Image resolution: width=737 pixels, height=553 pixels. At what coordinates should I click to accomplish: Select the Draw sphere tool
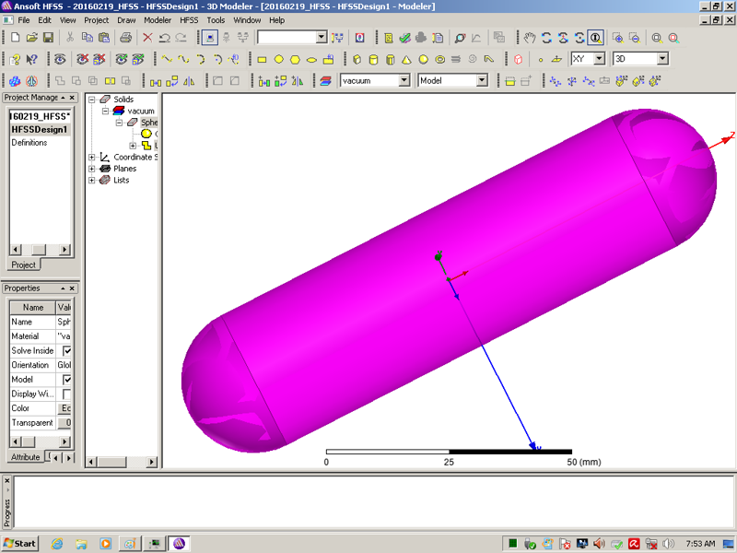424,59
